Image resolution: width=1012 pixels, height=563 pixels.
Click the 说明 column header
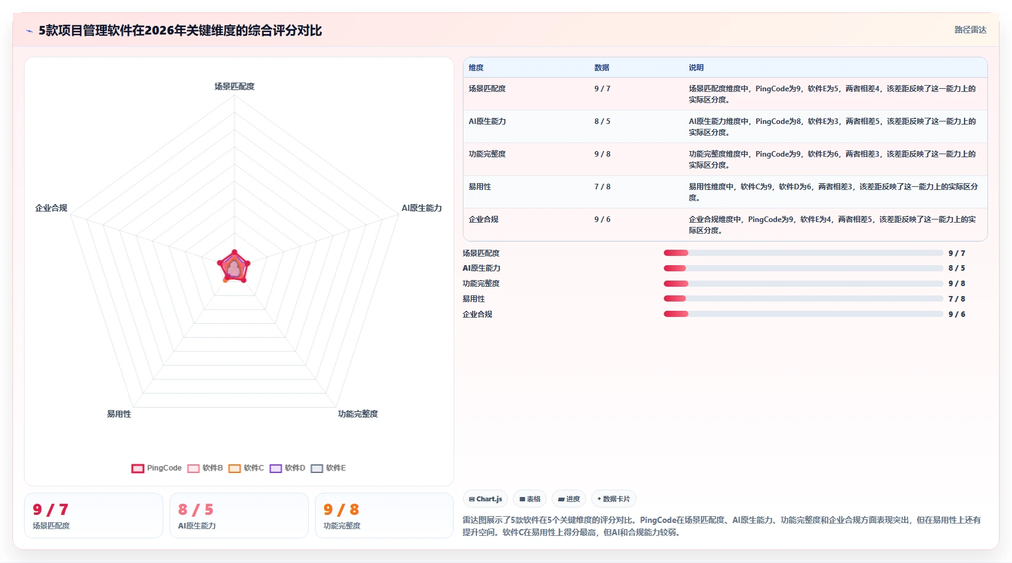696,68
